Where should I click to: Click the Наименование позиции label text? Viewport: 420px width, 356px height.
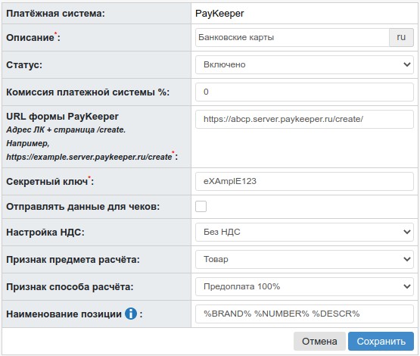[64, 314]
